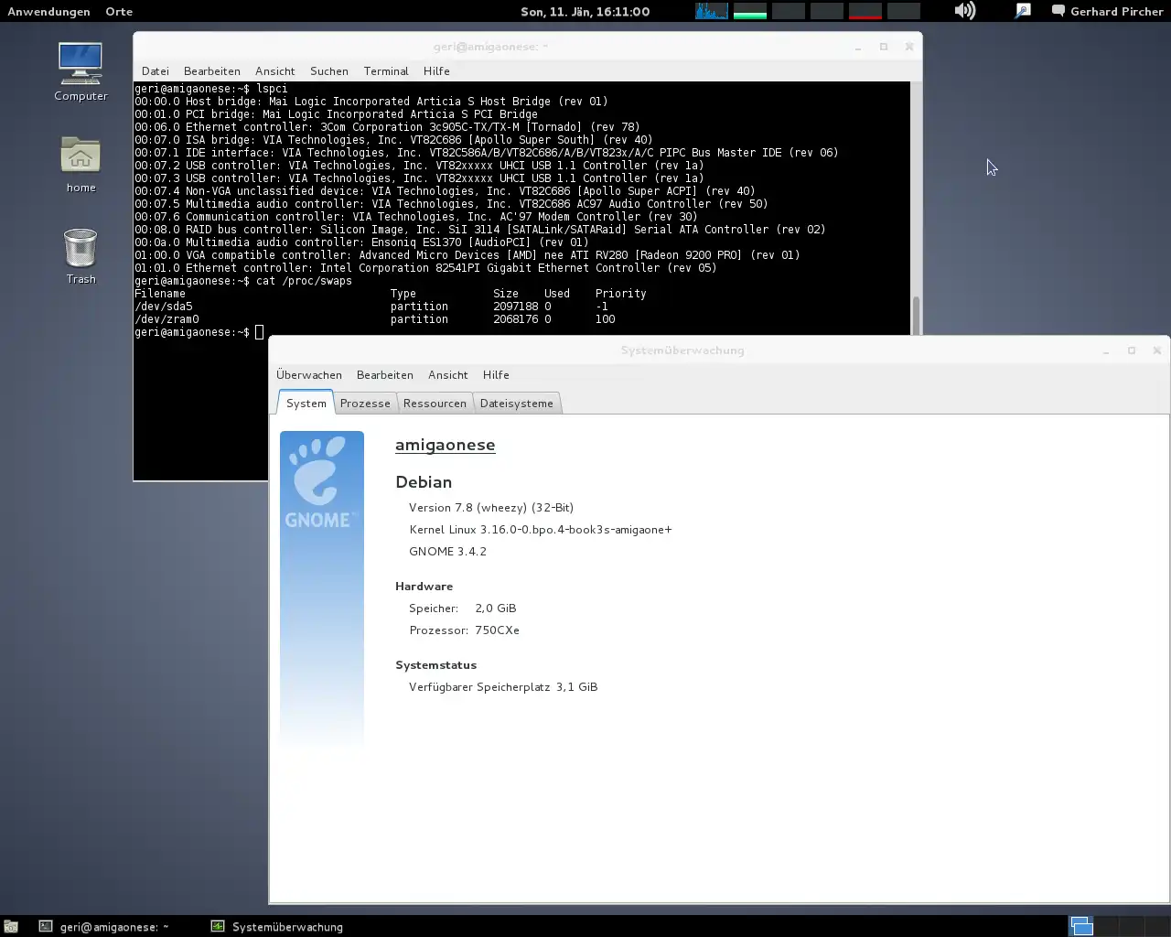Click the Systemüberwachung taskbar button
Viewport: 1171px width, 937px height.
click(x=276, y=926)
